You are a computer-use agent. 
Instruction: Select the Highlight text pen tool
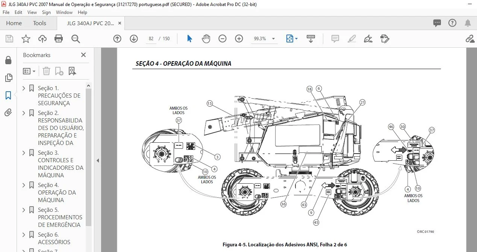[x=351, y=39]
